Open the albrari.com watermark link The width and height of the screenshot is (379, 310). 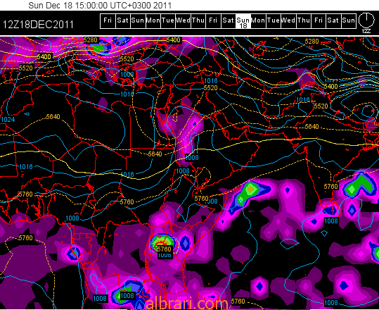click(x=187, y=304)
